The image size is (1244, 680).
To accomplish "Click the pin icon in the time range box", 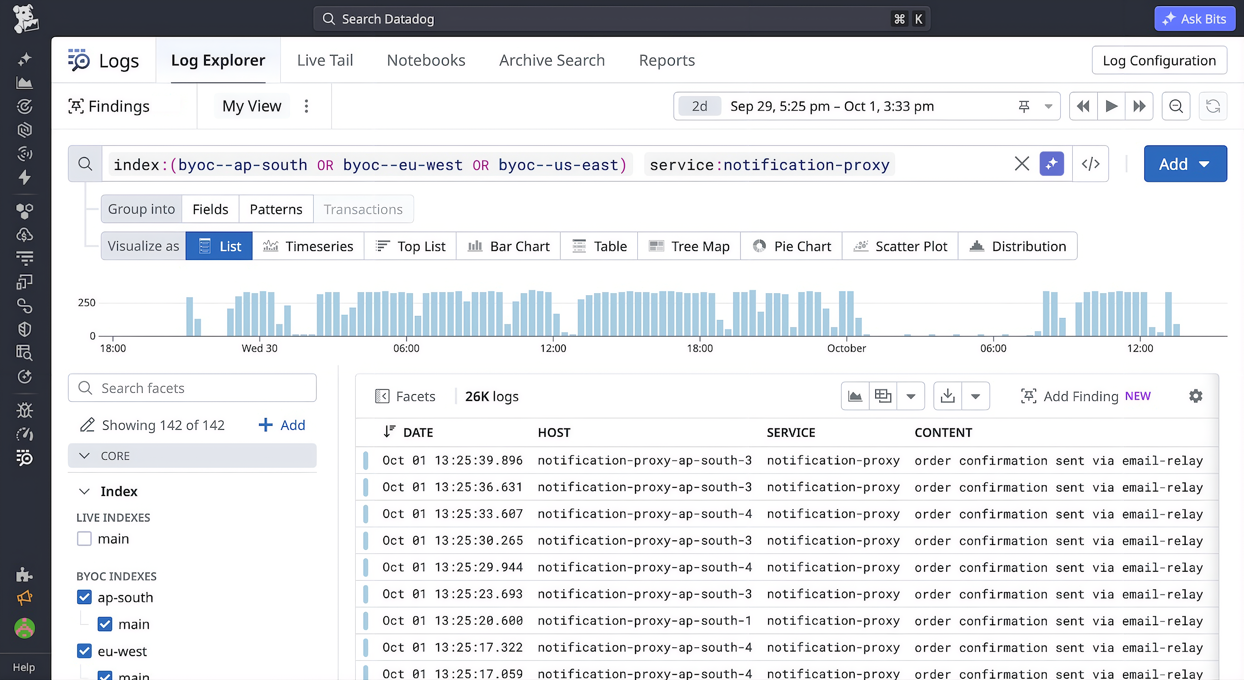I will point(1024,106).
